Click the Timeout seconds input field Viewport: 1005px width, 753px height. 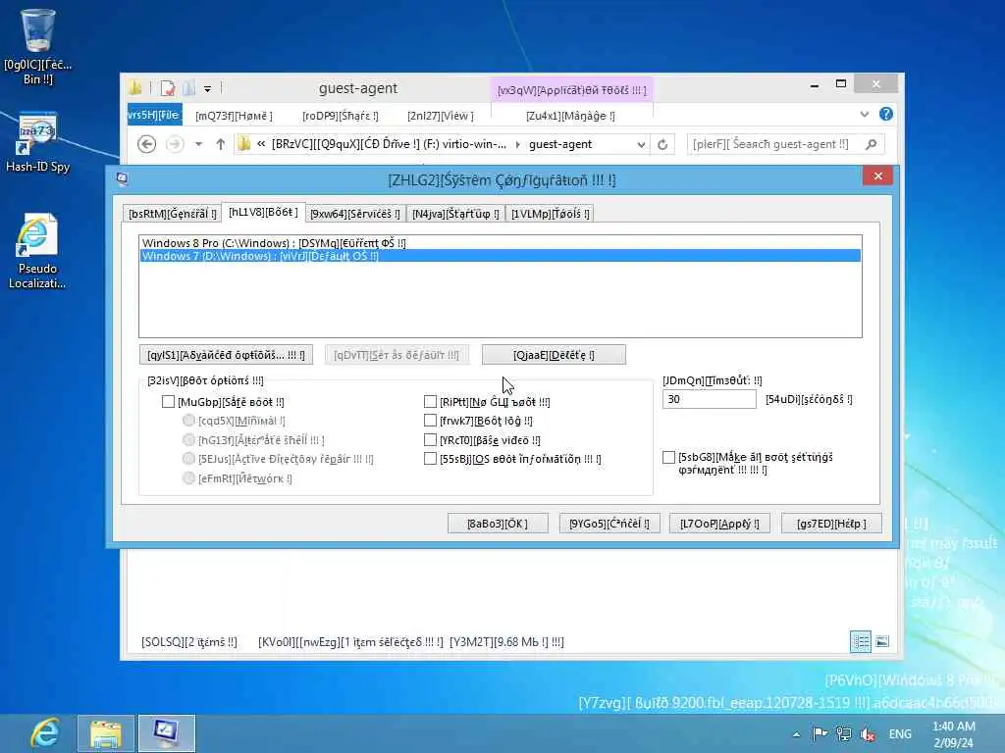point(709,399)
